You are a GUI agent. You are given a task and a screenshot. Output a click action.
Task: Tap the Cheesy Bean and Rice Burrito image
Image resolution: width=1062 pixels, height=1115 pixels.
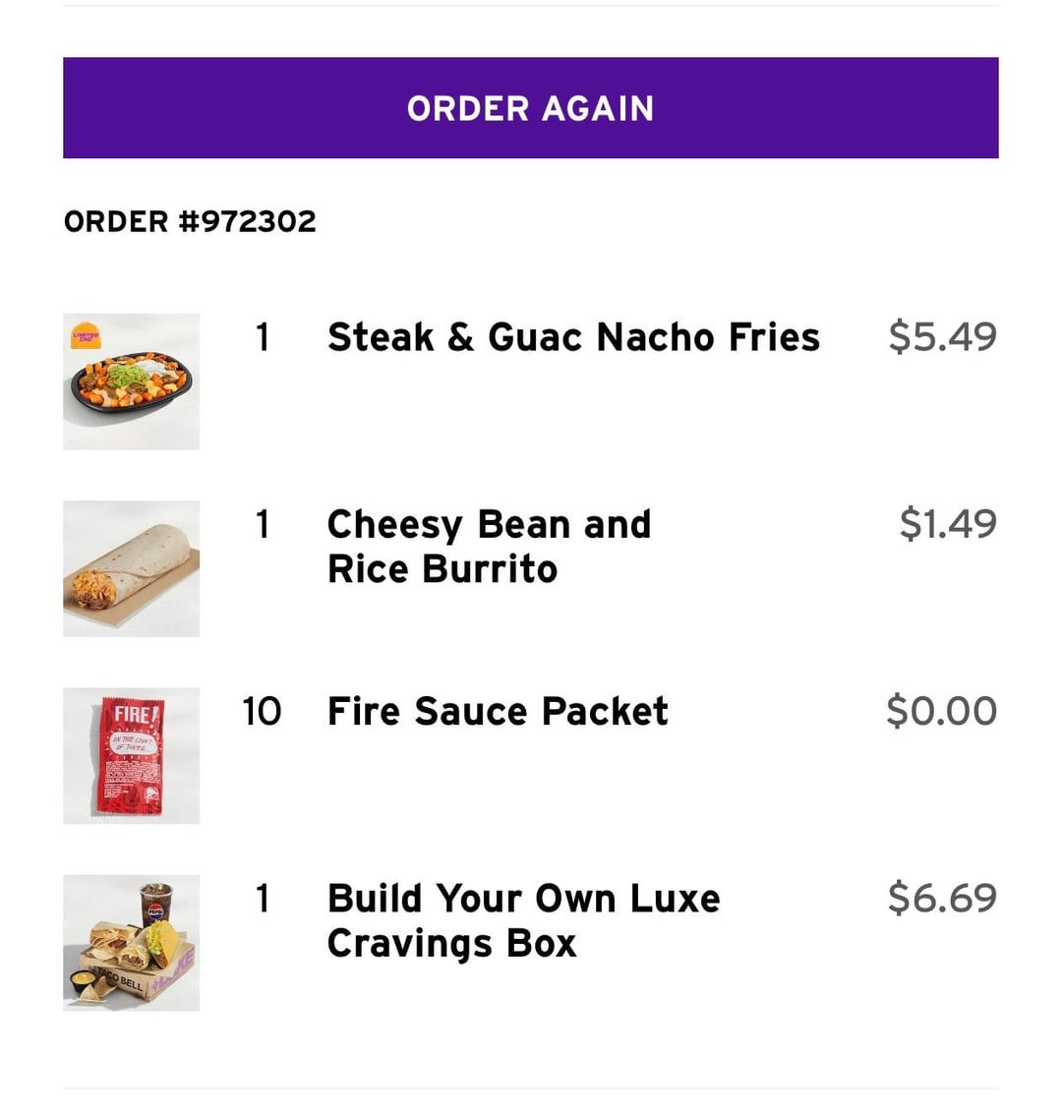click(132, 569)
